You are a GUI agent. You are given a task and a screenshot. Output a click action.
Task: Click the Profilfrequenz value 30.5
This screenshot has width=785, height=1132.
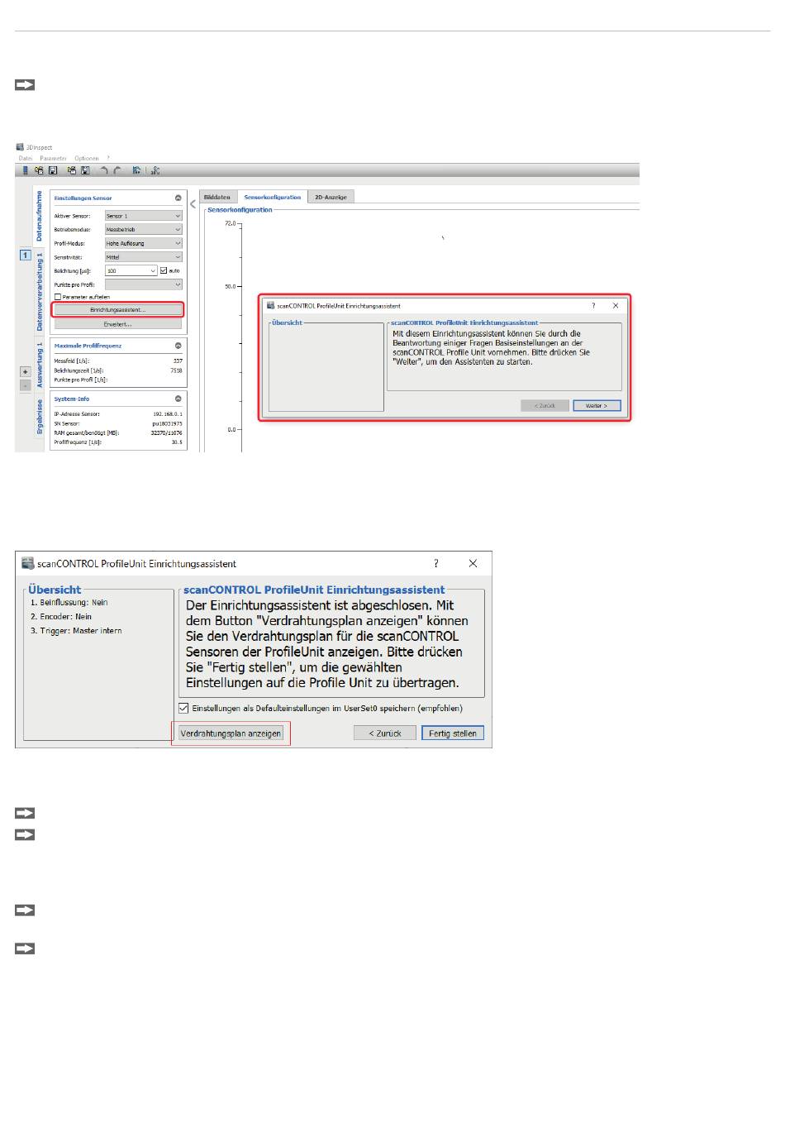click(x=177, y=442)
